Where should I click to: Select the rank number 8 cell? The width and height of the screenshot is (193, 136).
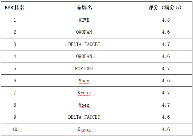15,105
